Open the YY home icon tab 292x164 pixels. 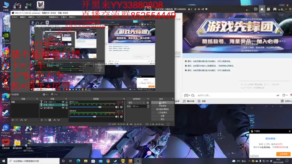[262, 9]
